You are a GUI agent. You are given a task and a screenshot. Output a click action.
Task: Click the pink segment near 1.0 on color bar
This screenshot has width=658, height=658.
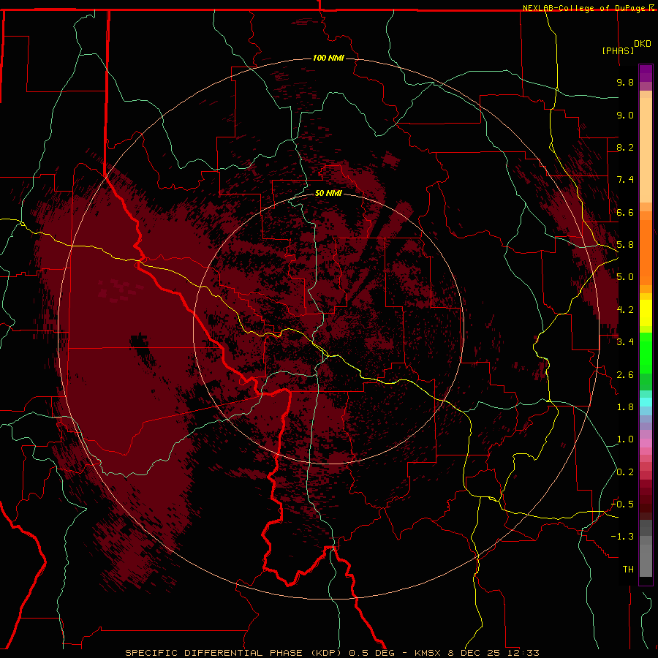click(646, 443)
